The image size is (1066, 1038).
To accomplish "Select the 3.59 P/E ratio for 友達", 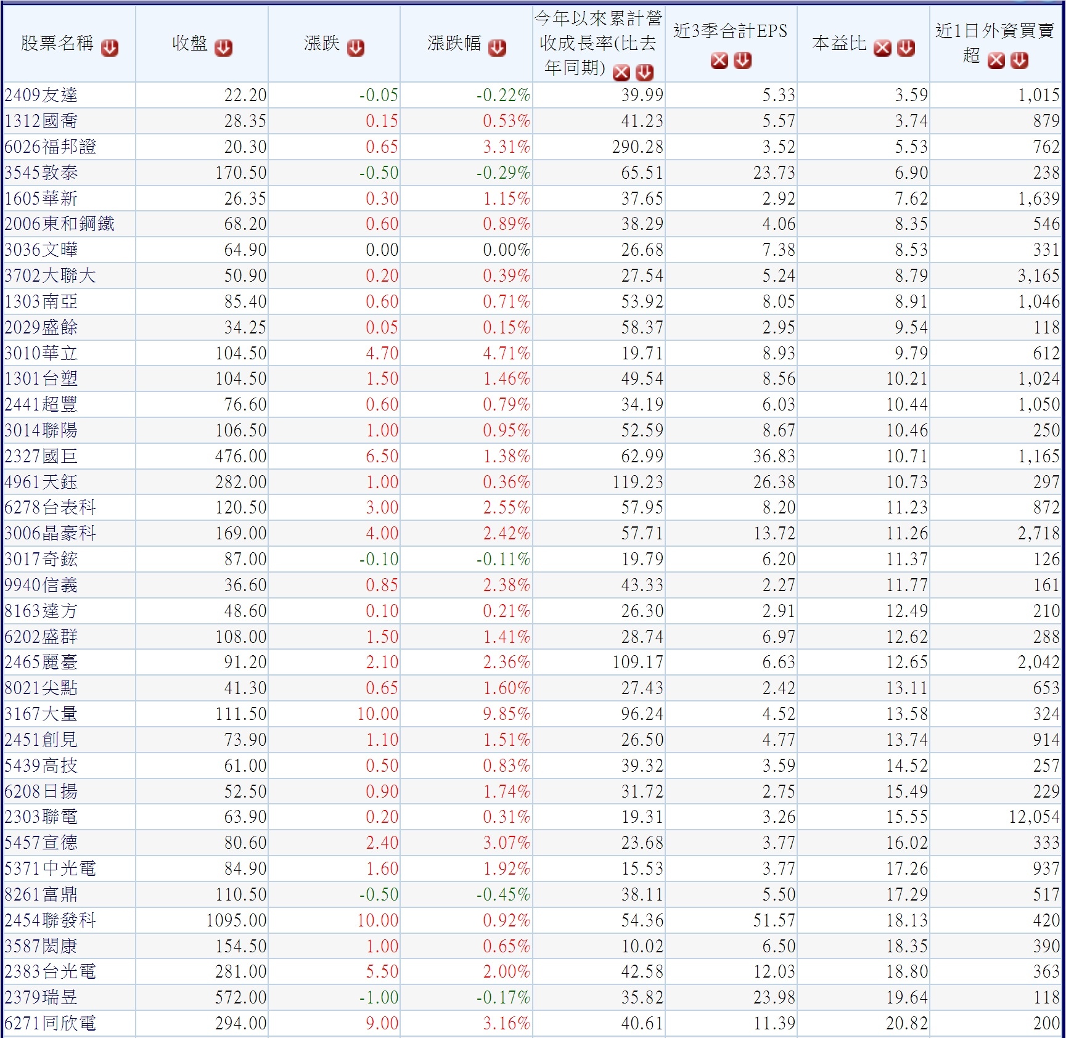I will tap(911, 95).
